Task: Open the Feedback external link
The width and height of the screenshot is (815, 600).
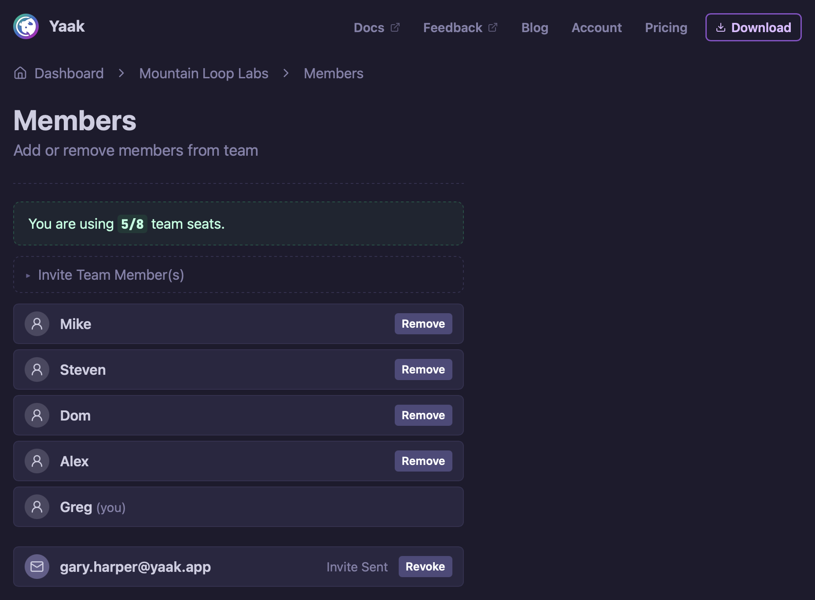Action: click(x=460, y=28)
